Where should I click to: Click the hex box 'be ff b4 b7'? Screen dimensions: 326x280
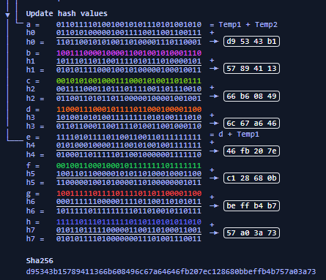click(251, 206)
